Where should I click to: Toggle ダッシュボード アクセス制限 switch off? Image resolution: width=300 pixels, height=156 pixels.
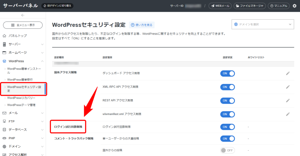(x=227, y=73)
